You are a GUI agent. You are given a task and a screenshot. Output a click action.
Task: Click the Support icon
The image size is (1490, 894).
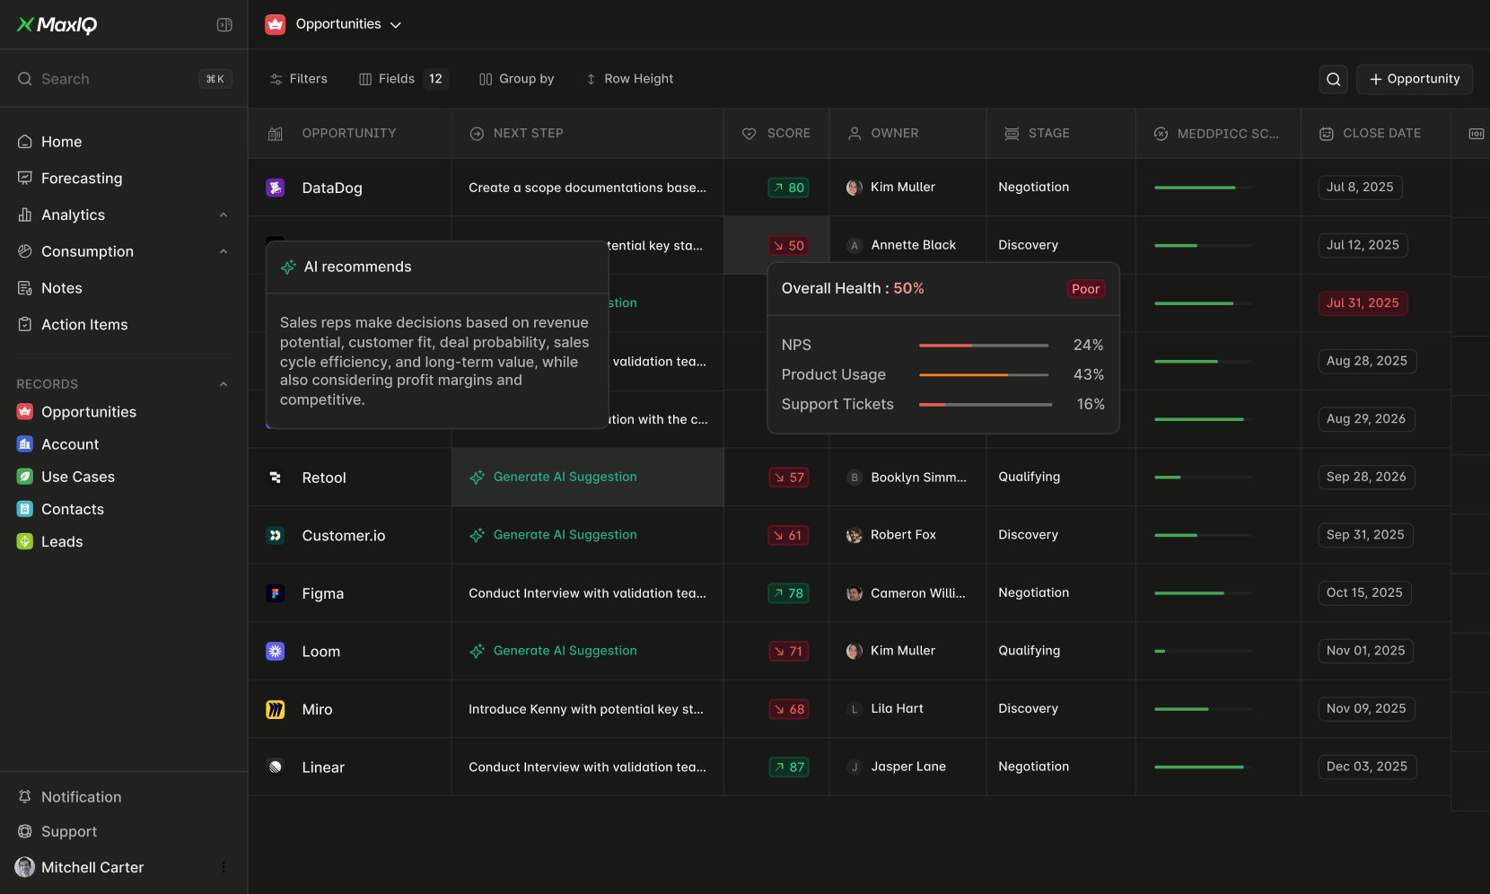point(25,831)
